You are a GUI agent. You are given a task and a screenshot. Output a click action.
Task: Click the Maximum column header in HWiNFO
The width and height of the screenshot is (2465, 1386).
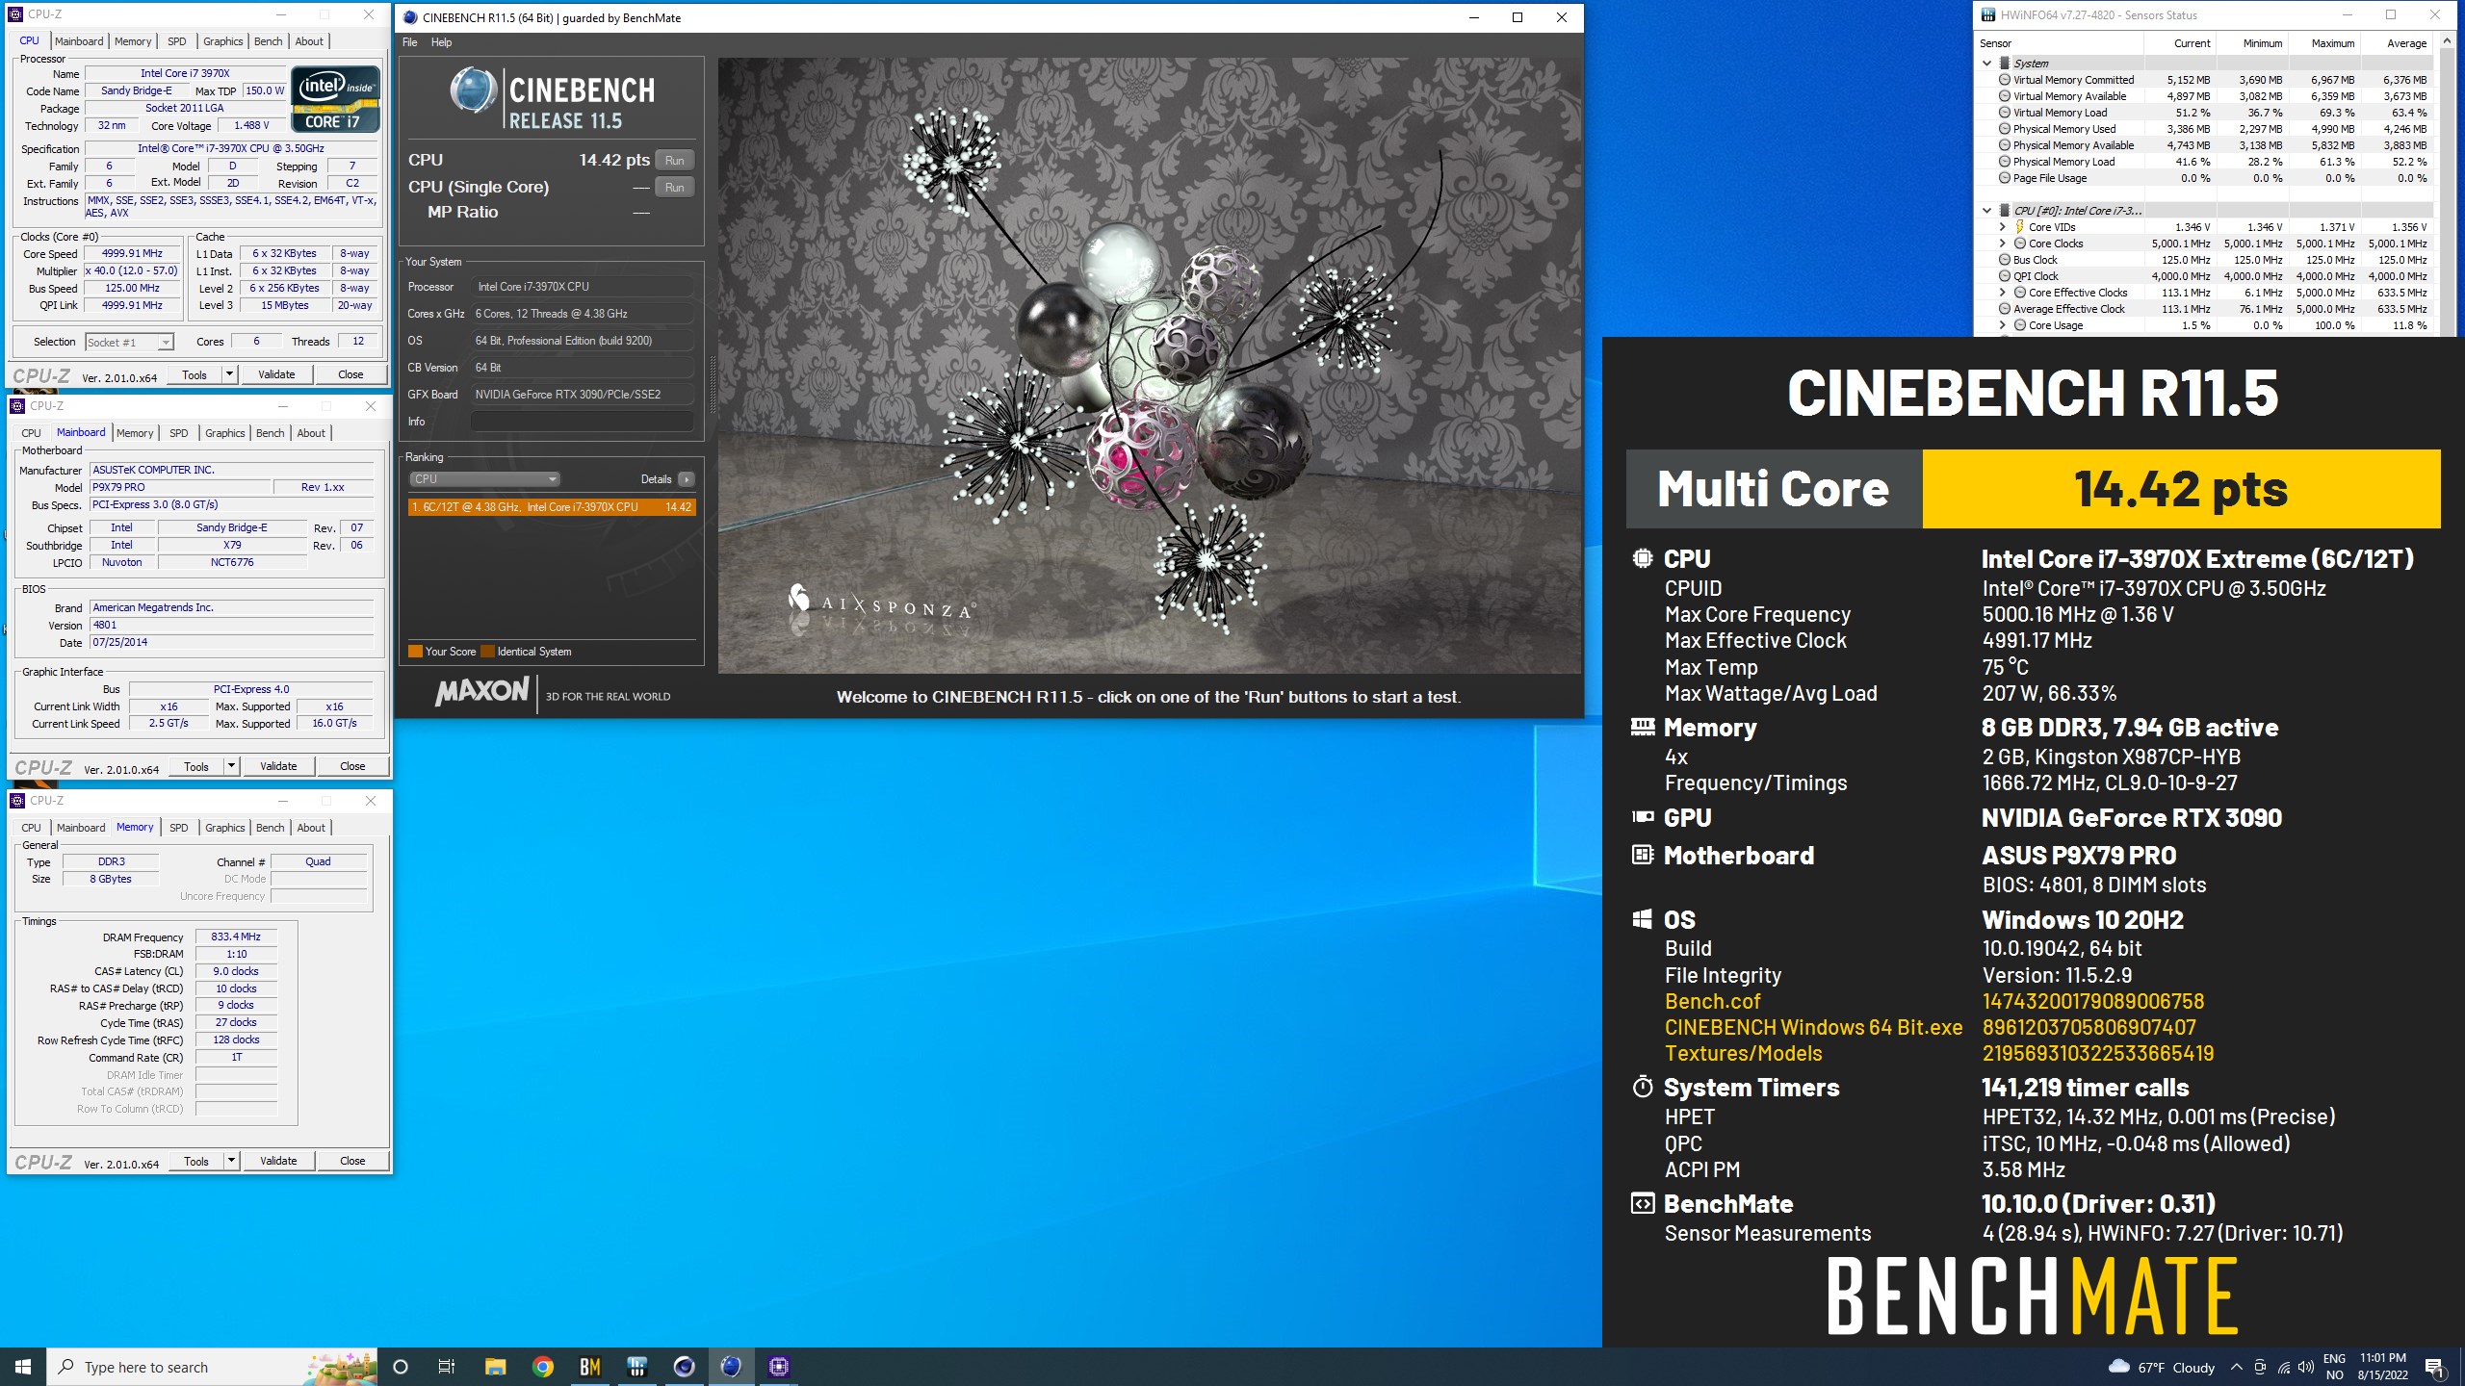(x=2323, y=43)
